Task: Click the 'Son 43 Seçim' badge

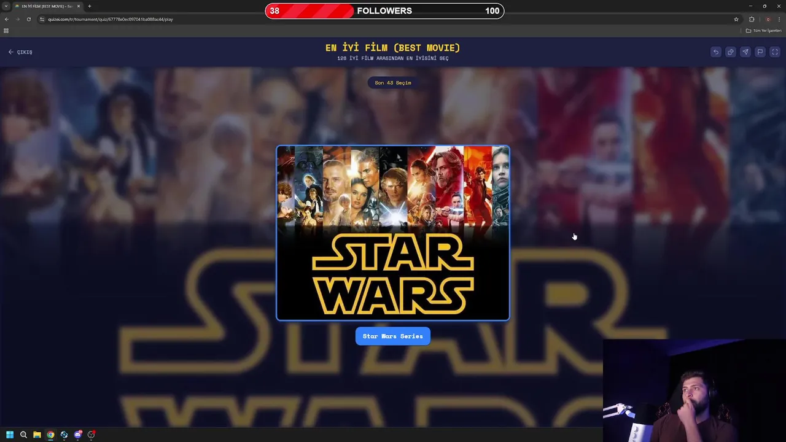Action: [x=393, y=83]
